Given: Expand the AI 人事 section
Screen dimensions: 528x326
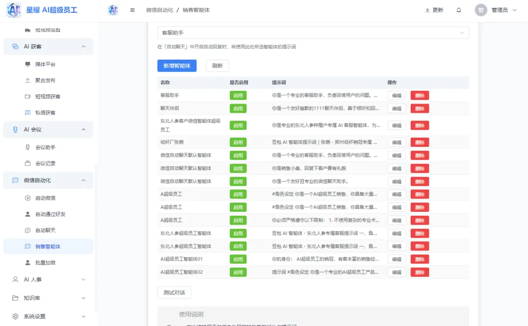Looking at the screenshot, I should 48,279.
